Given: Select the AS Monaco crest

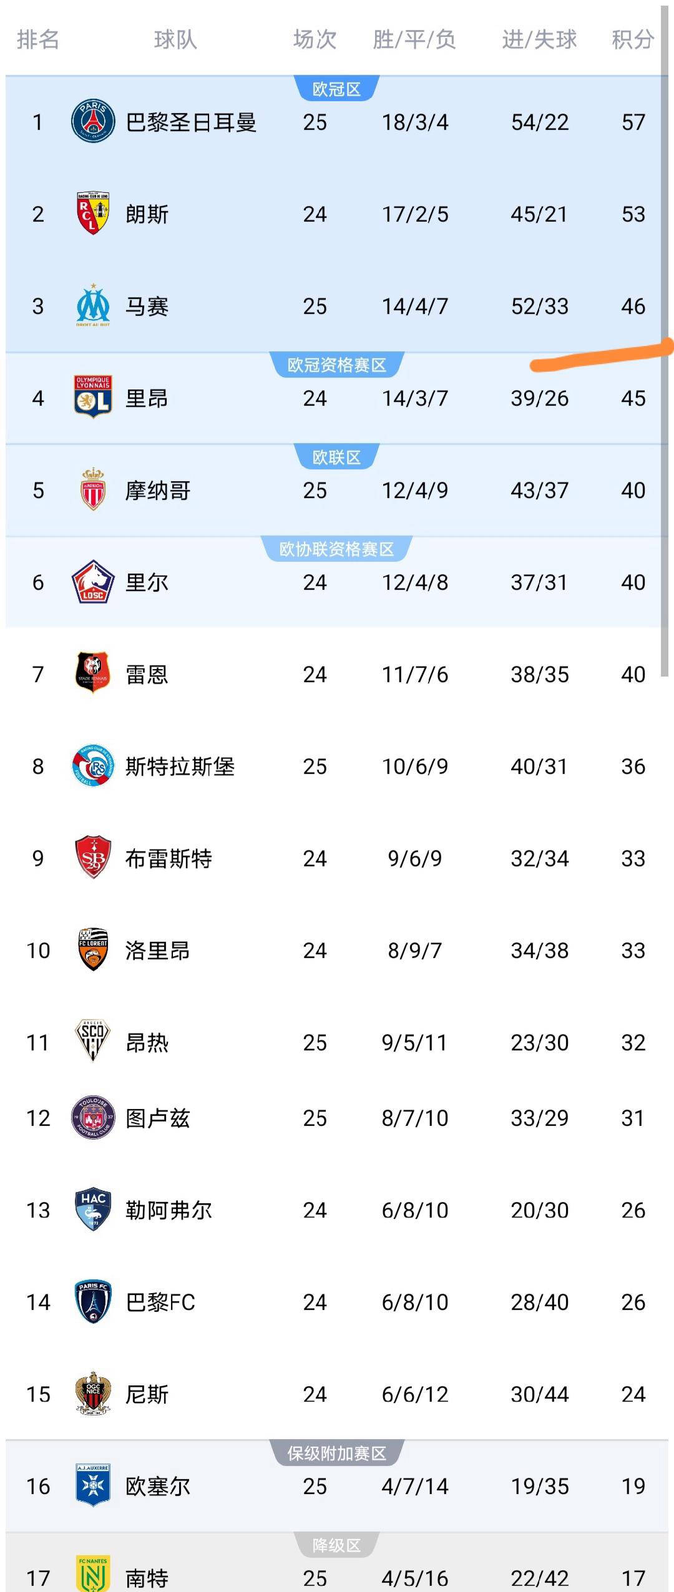Looking at the screenshot, I should 93,489.
